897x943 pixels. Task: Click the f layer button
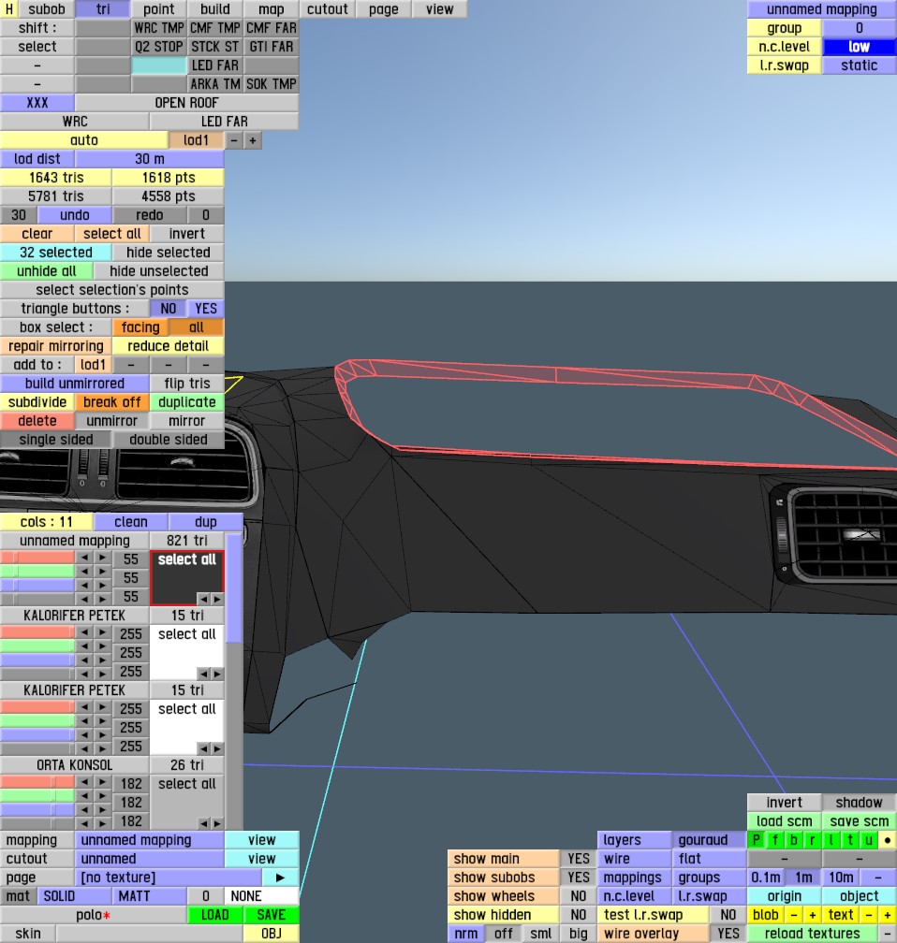point(775,839)
